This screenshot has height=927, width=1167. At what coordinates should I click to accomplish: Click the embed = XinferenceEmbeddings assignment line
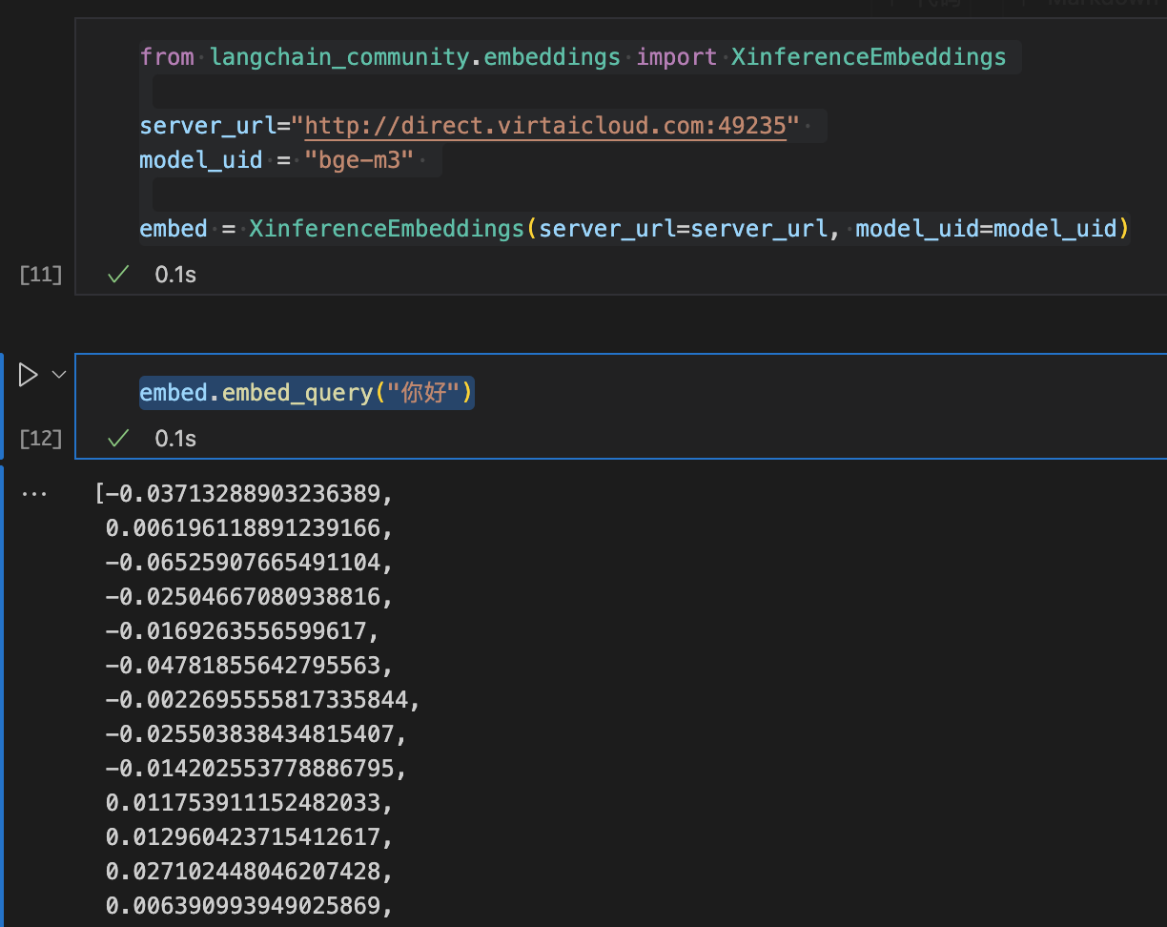pos(629,228)
